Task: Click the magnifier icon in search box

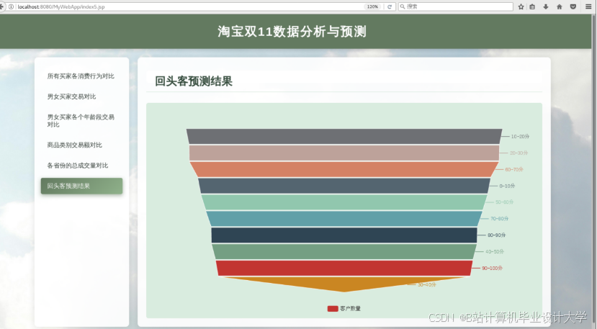Action: (x=403, y=6)
